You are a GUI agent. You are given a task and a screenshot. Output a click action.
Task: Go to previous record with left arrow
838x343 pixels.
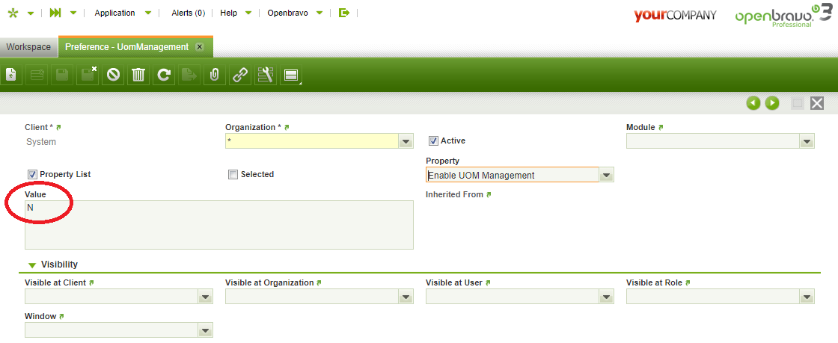753,103
